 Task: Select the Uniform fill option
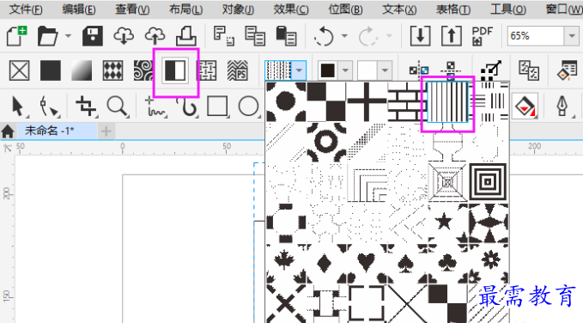pyautogui.click(x=51, y=70)
